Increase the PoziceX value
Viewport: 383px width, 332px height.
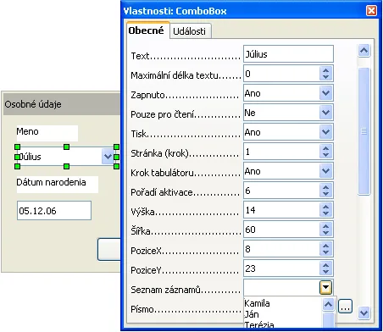tap(326, 246)
